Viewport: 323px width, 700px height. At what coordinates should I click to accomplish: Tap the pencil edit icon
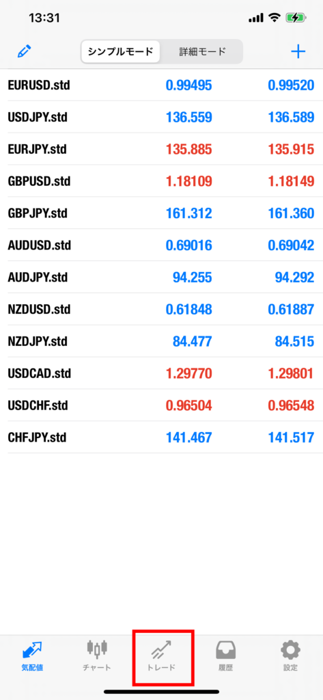click(25, 52)
